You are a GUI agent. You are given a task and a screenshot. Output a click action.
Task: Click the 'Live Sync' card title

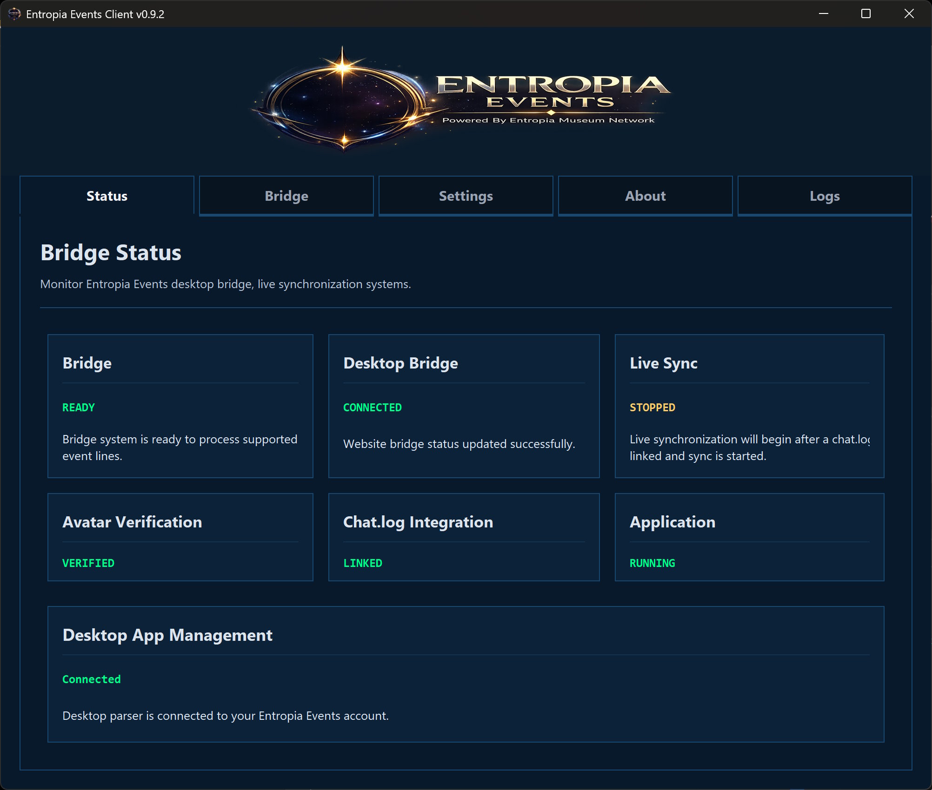664,363
